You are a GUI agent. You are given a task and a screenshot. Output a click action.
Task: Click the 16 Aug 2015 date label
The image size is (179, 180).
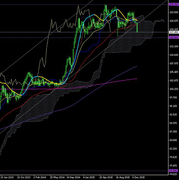(123, 177)
